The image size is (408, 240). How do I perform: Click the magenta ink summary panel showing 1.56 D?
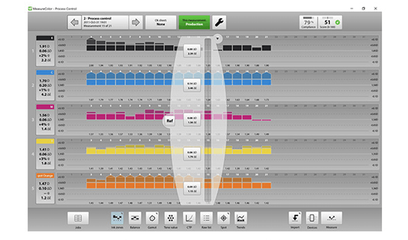tap(45, 122)
